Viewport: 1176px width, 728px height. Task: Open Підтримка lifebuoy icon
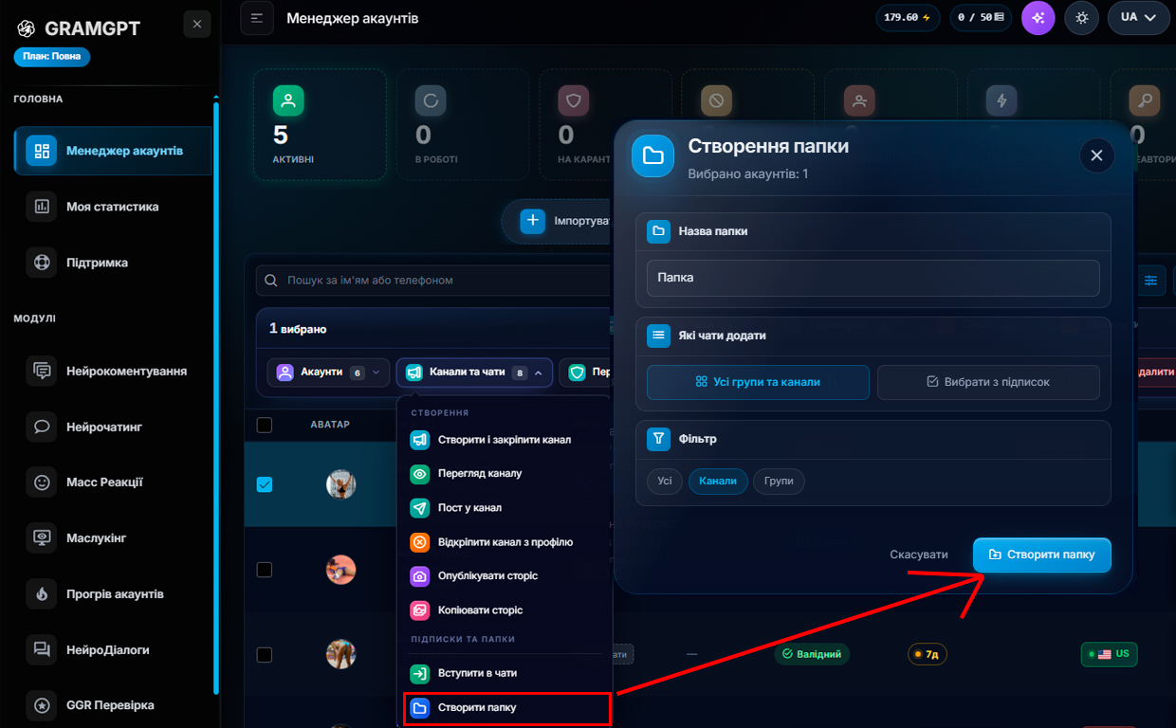point(42,263)
